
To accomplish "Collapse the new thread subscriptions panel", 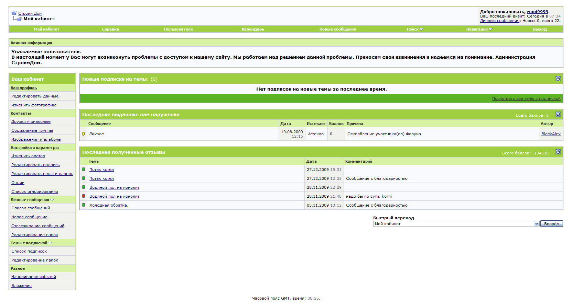I will pos(558,79).
